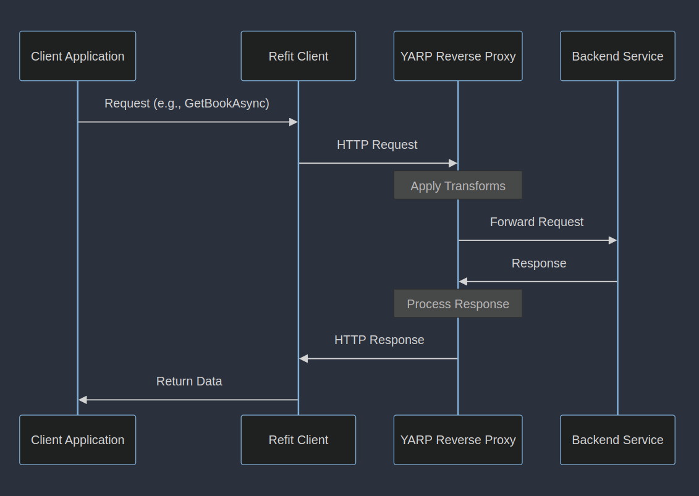The height and width of the screenshot is (496, 699).
Task: Click the 'Forward Request' message label
Action: tap(536, 222)
